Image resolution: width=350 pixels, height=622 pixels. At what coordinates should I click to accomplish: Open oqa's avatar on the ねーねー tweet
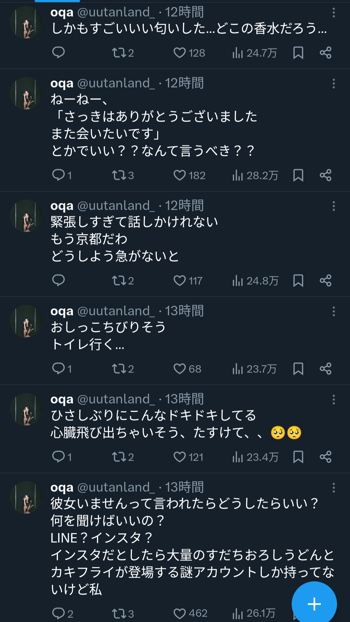pyautogui.click(x=26, y=93)
